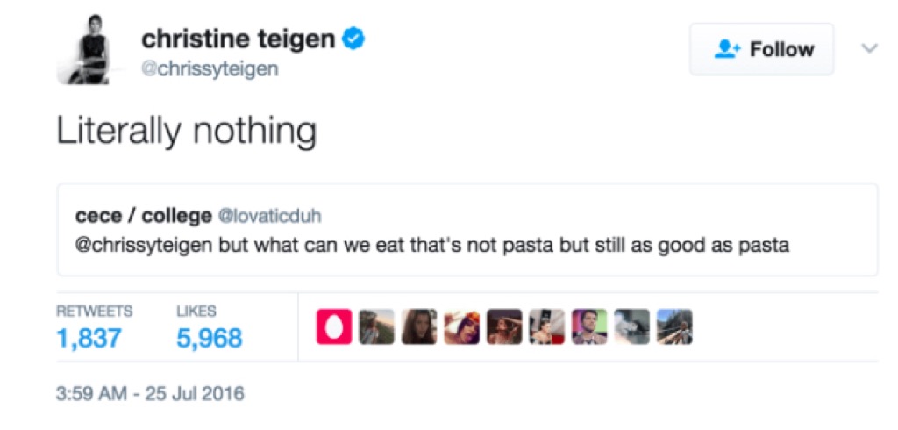Click the timestamp 3:59 AM - 25 Jul 2016
The width and height of the screenshot is (898, 430).
150,393
